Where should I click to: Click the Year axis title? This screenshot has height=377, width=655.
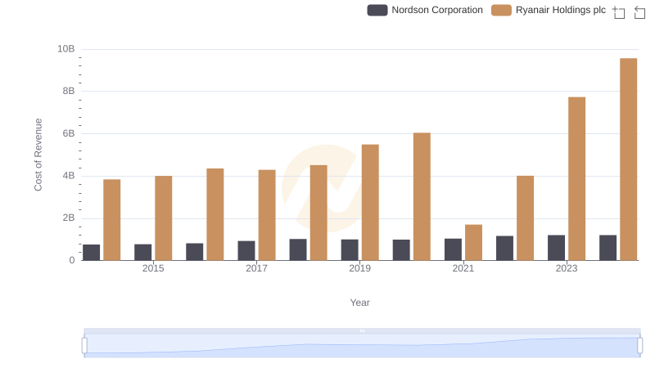[359, 303]
